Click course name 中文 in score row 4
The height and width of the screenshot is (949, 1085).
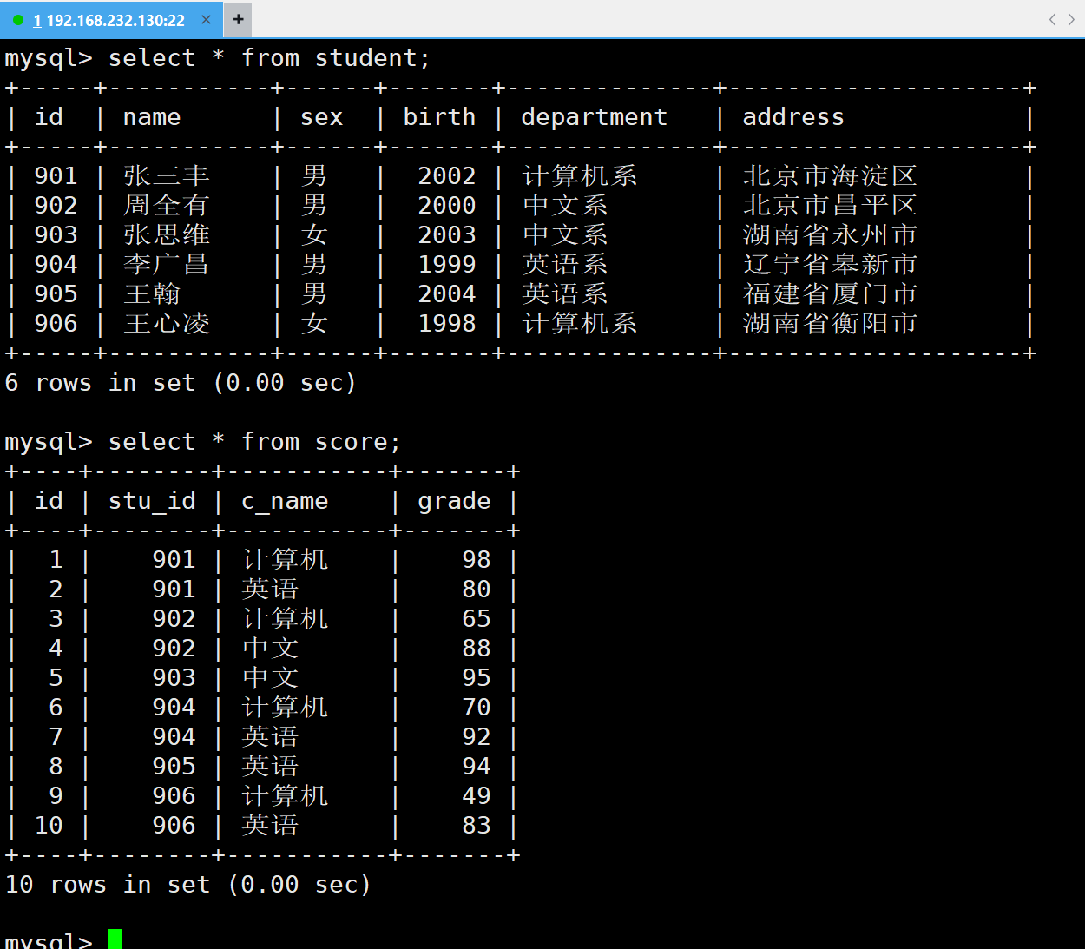(x=270, y=648)
